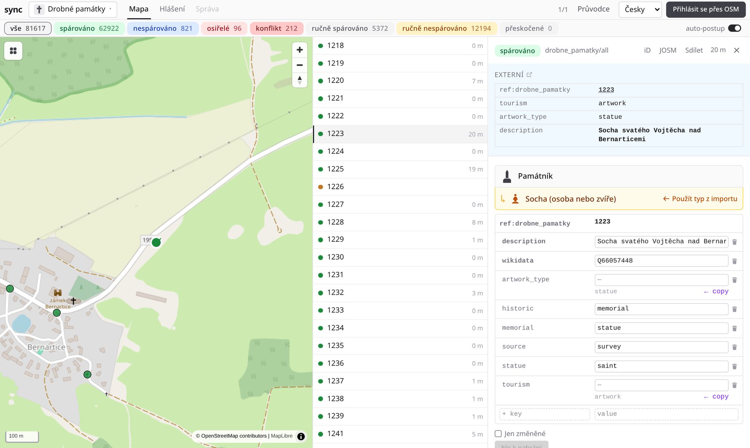Open the Česky language selector
The width and height of the screenshot is (750, 448).
640,10
